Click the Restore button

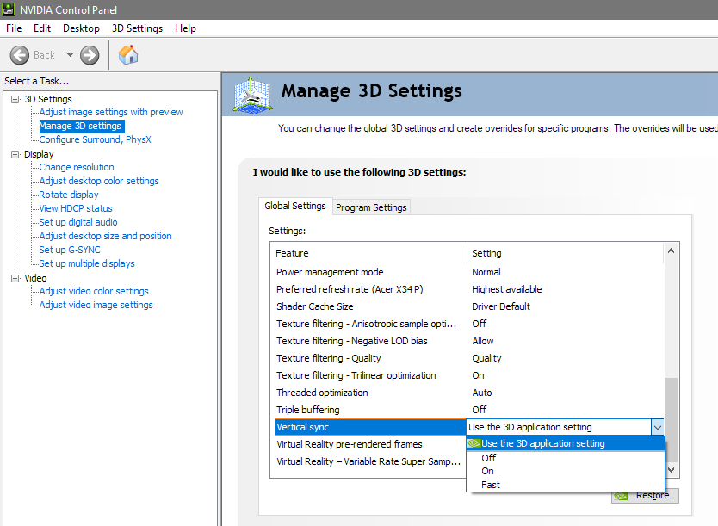[645, 496]
